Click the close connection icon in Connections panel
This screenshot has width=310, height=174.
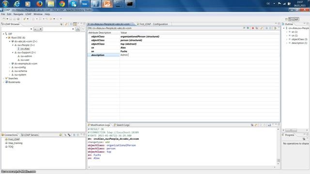coord(69,135)
